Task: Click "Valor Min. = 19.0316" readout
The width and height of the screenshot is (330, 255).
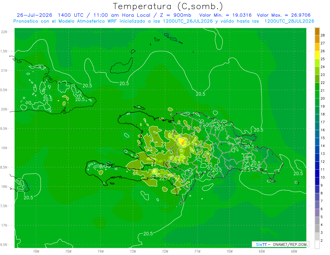Action: pos(225,15)
